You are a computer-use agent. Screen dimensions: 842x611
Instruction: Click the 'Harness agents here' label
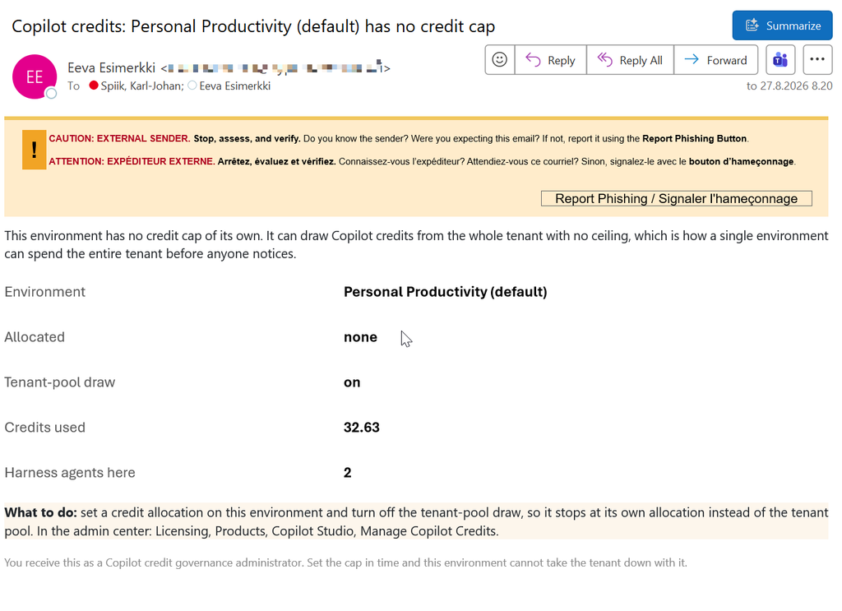(x=70, y=473)
